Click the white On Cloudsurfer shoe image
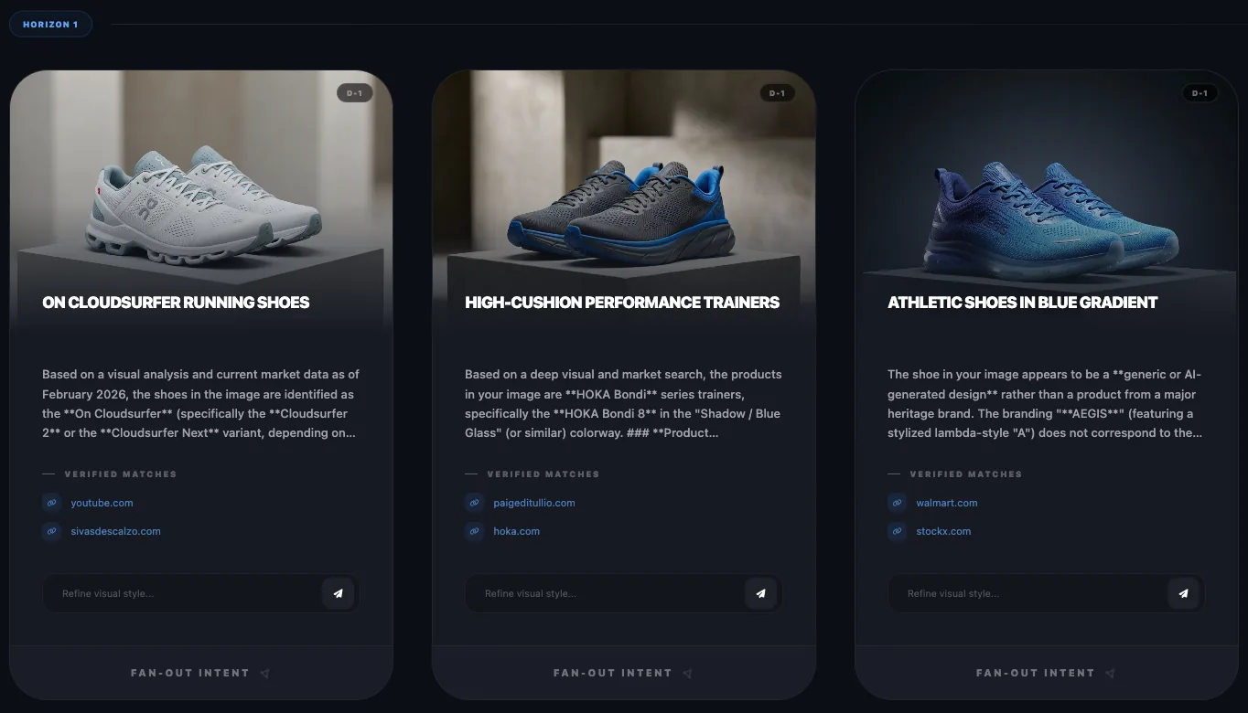This screenshot has height=713, width=1248. click(203, 207)
